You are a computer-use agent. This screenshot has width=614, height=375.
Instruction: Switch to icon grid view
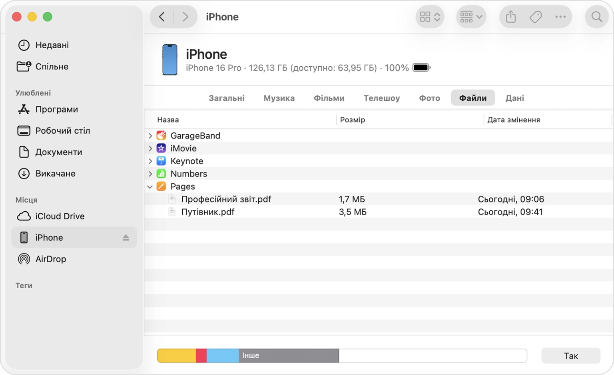point(430,17)
